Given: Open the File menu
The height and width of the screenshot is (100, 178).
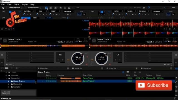Looking at the screenshot, I should pyautogui.click(x=3, y=4).
